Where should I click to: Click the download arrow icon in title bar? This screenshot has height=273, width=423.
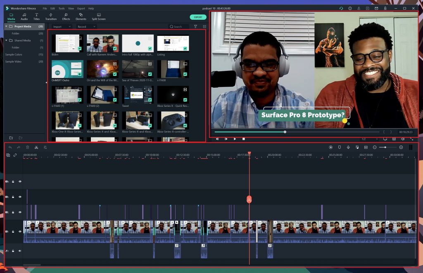click(385, 8)
